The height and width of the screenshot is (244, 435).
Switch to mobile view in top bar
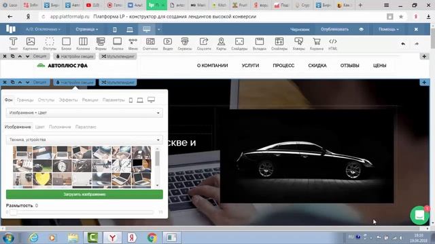[115, 29]
